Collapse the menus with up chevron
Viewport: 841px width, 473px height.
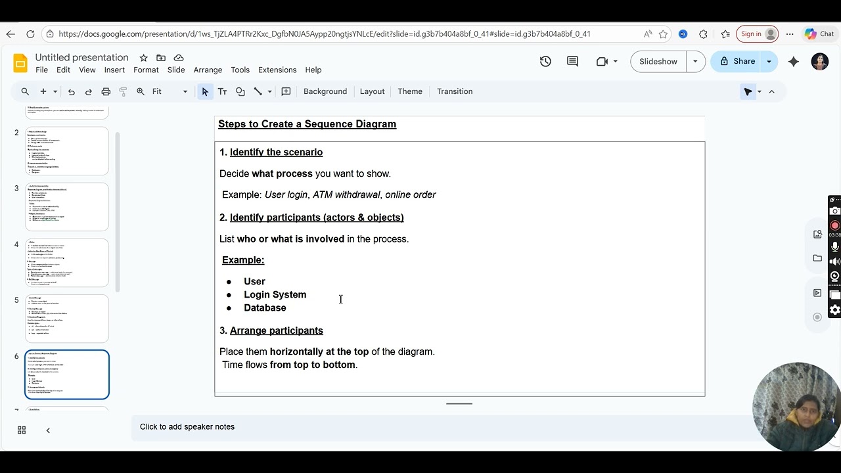pyautogui.click(x=772, y=91)
